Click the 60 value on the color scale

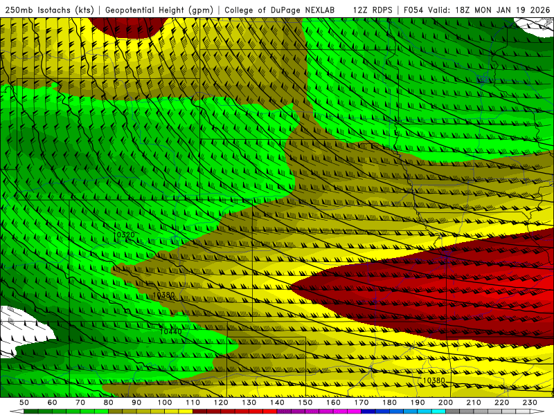pyautogui.click(x=53, y=403)
